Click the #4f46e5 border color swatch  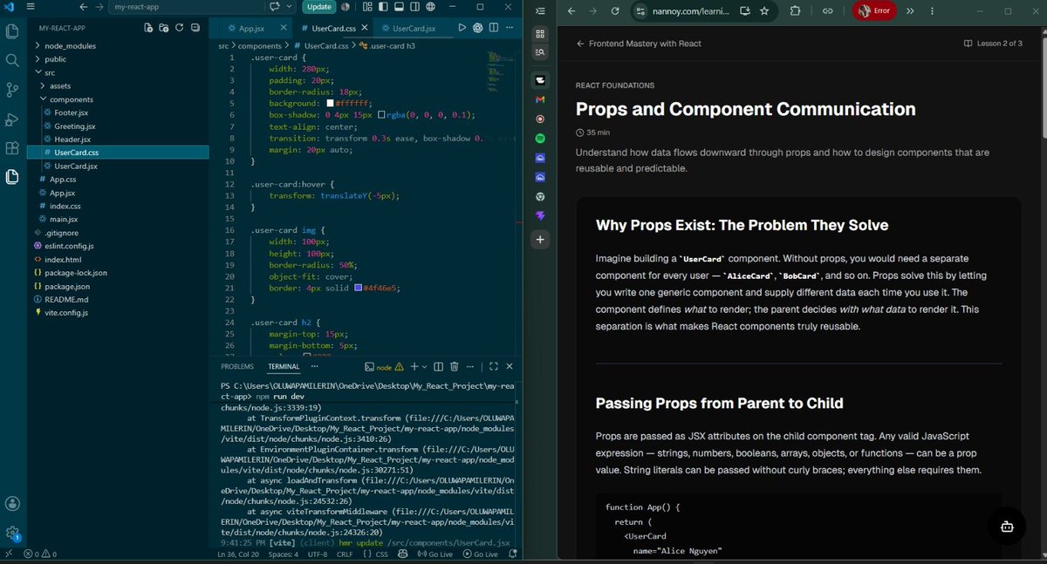coord(359,288)
